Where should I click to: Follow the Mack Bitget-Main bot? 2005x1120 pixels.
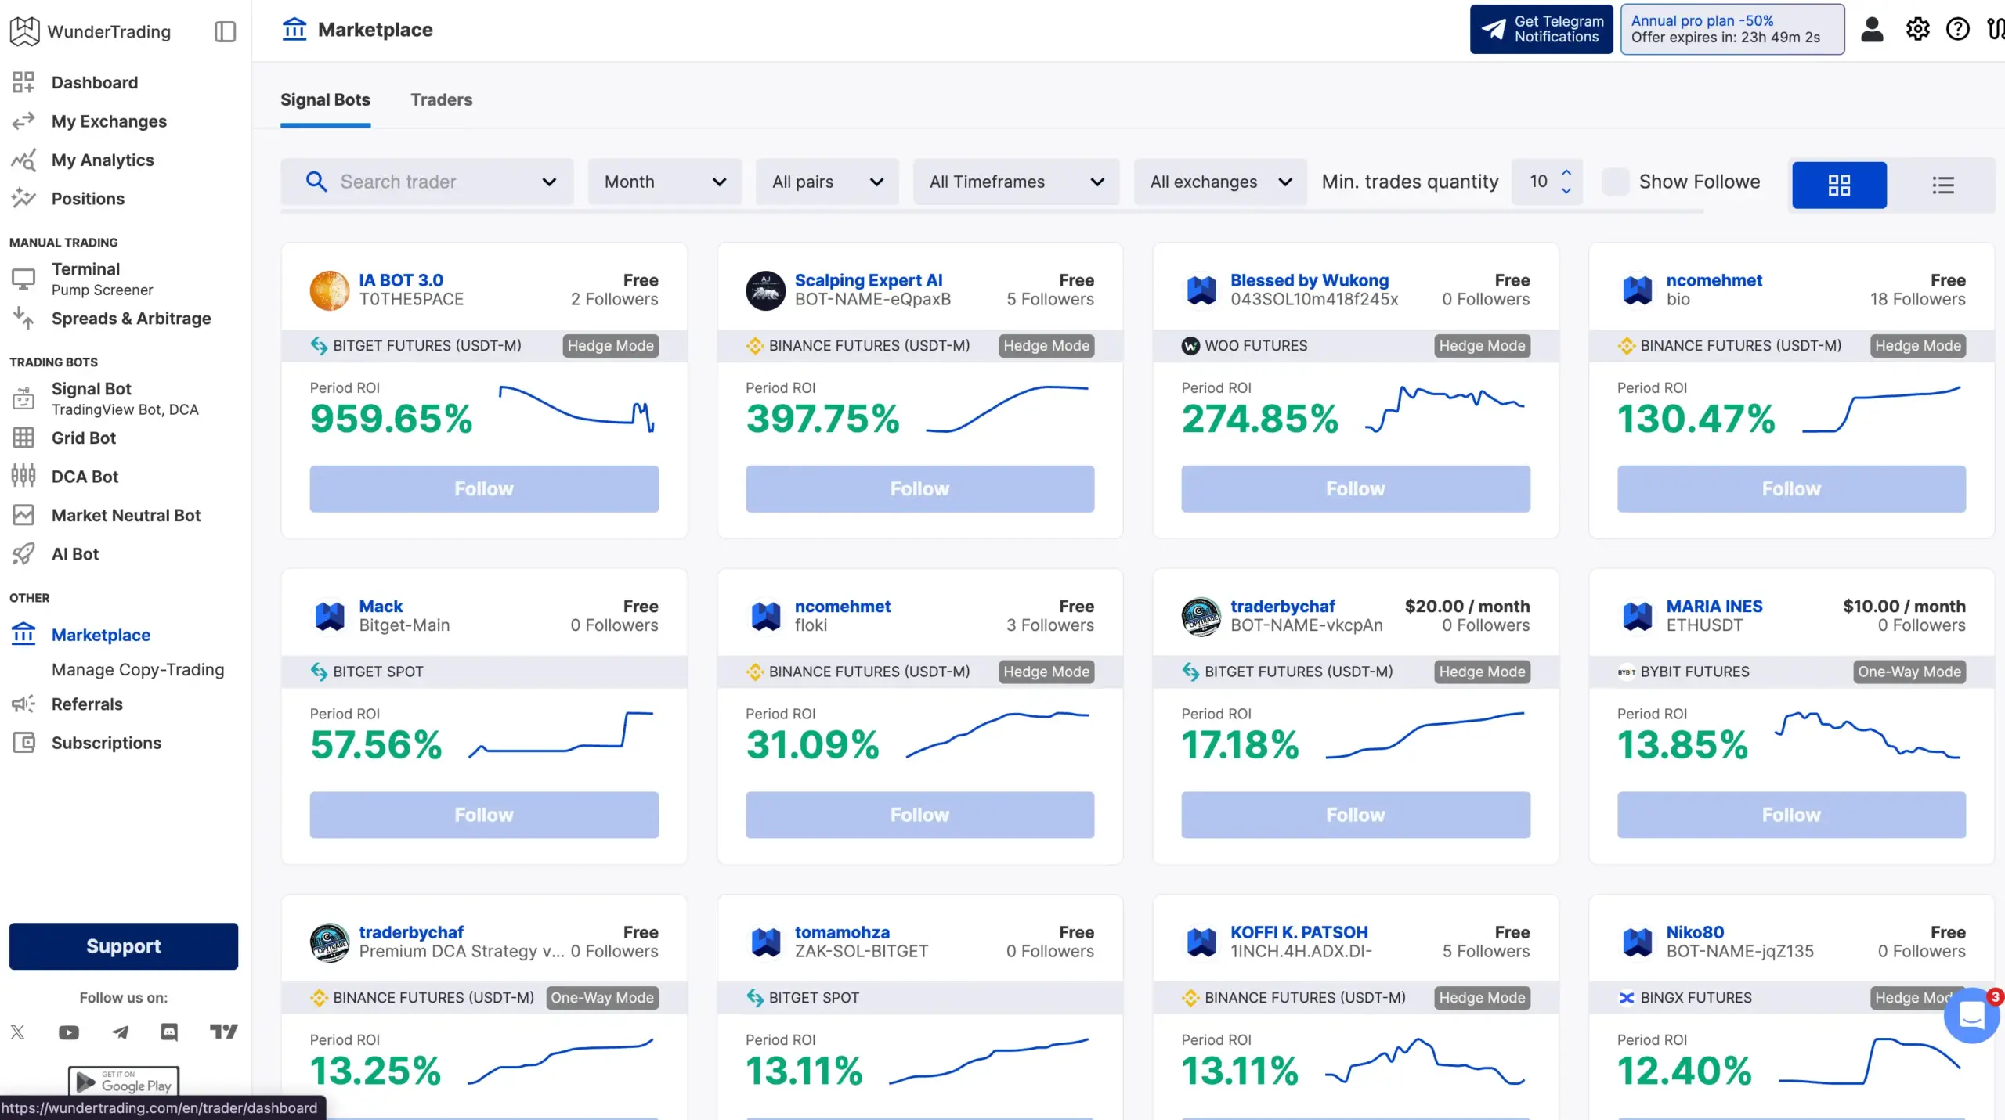483,815
